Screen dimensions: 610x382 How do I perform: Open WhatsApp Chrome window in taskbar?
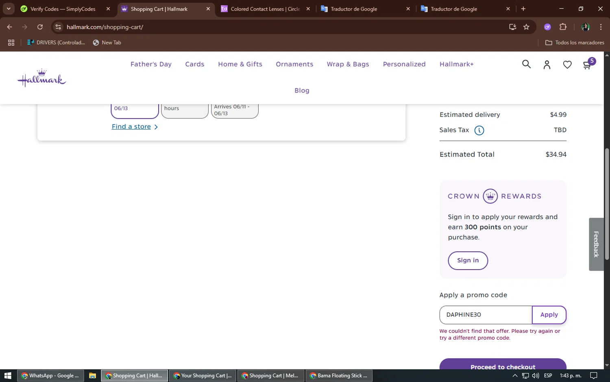(x=50, y=375)
